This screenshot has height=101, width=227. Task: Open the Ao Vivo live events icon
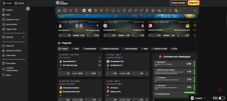[65, 11]
